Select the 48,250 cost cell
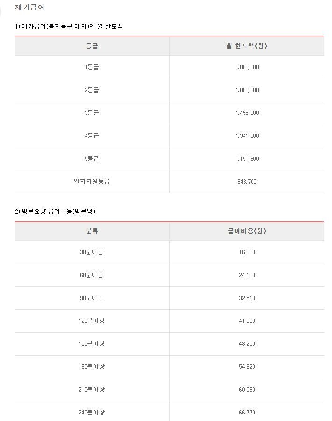332x421 pixels. 247,344
